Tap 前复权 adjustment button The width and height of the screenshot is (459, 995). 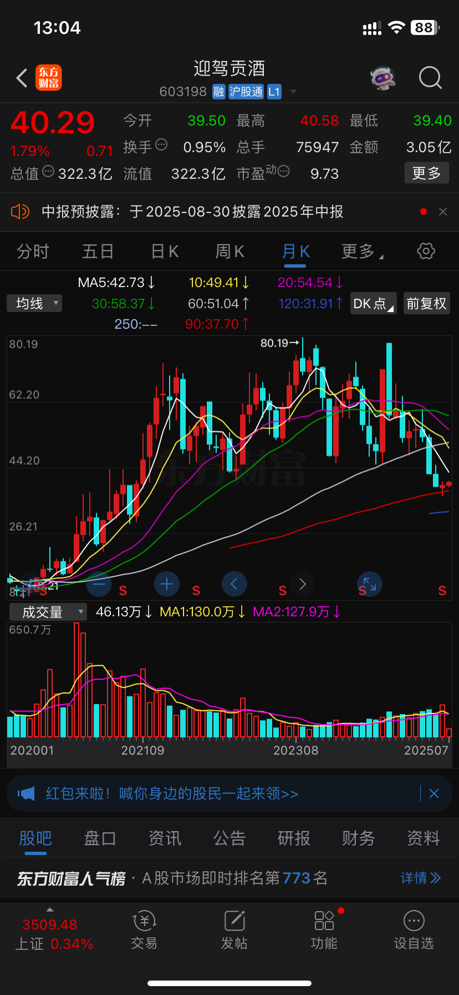[x=426, y=304]
